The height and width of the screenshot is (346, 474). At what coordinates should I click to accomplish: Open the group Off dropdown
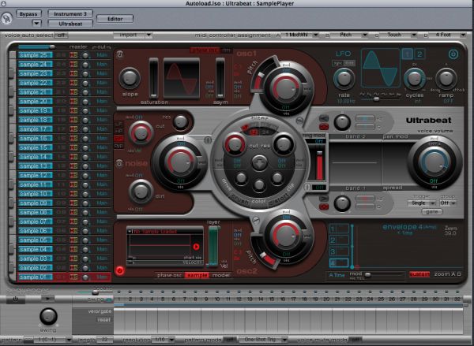(448, 203)
